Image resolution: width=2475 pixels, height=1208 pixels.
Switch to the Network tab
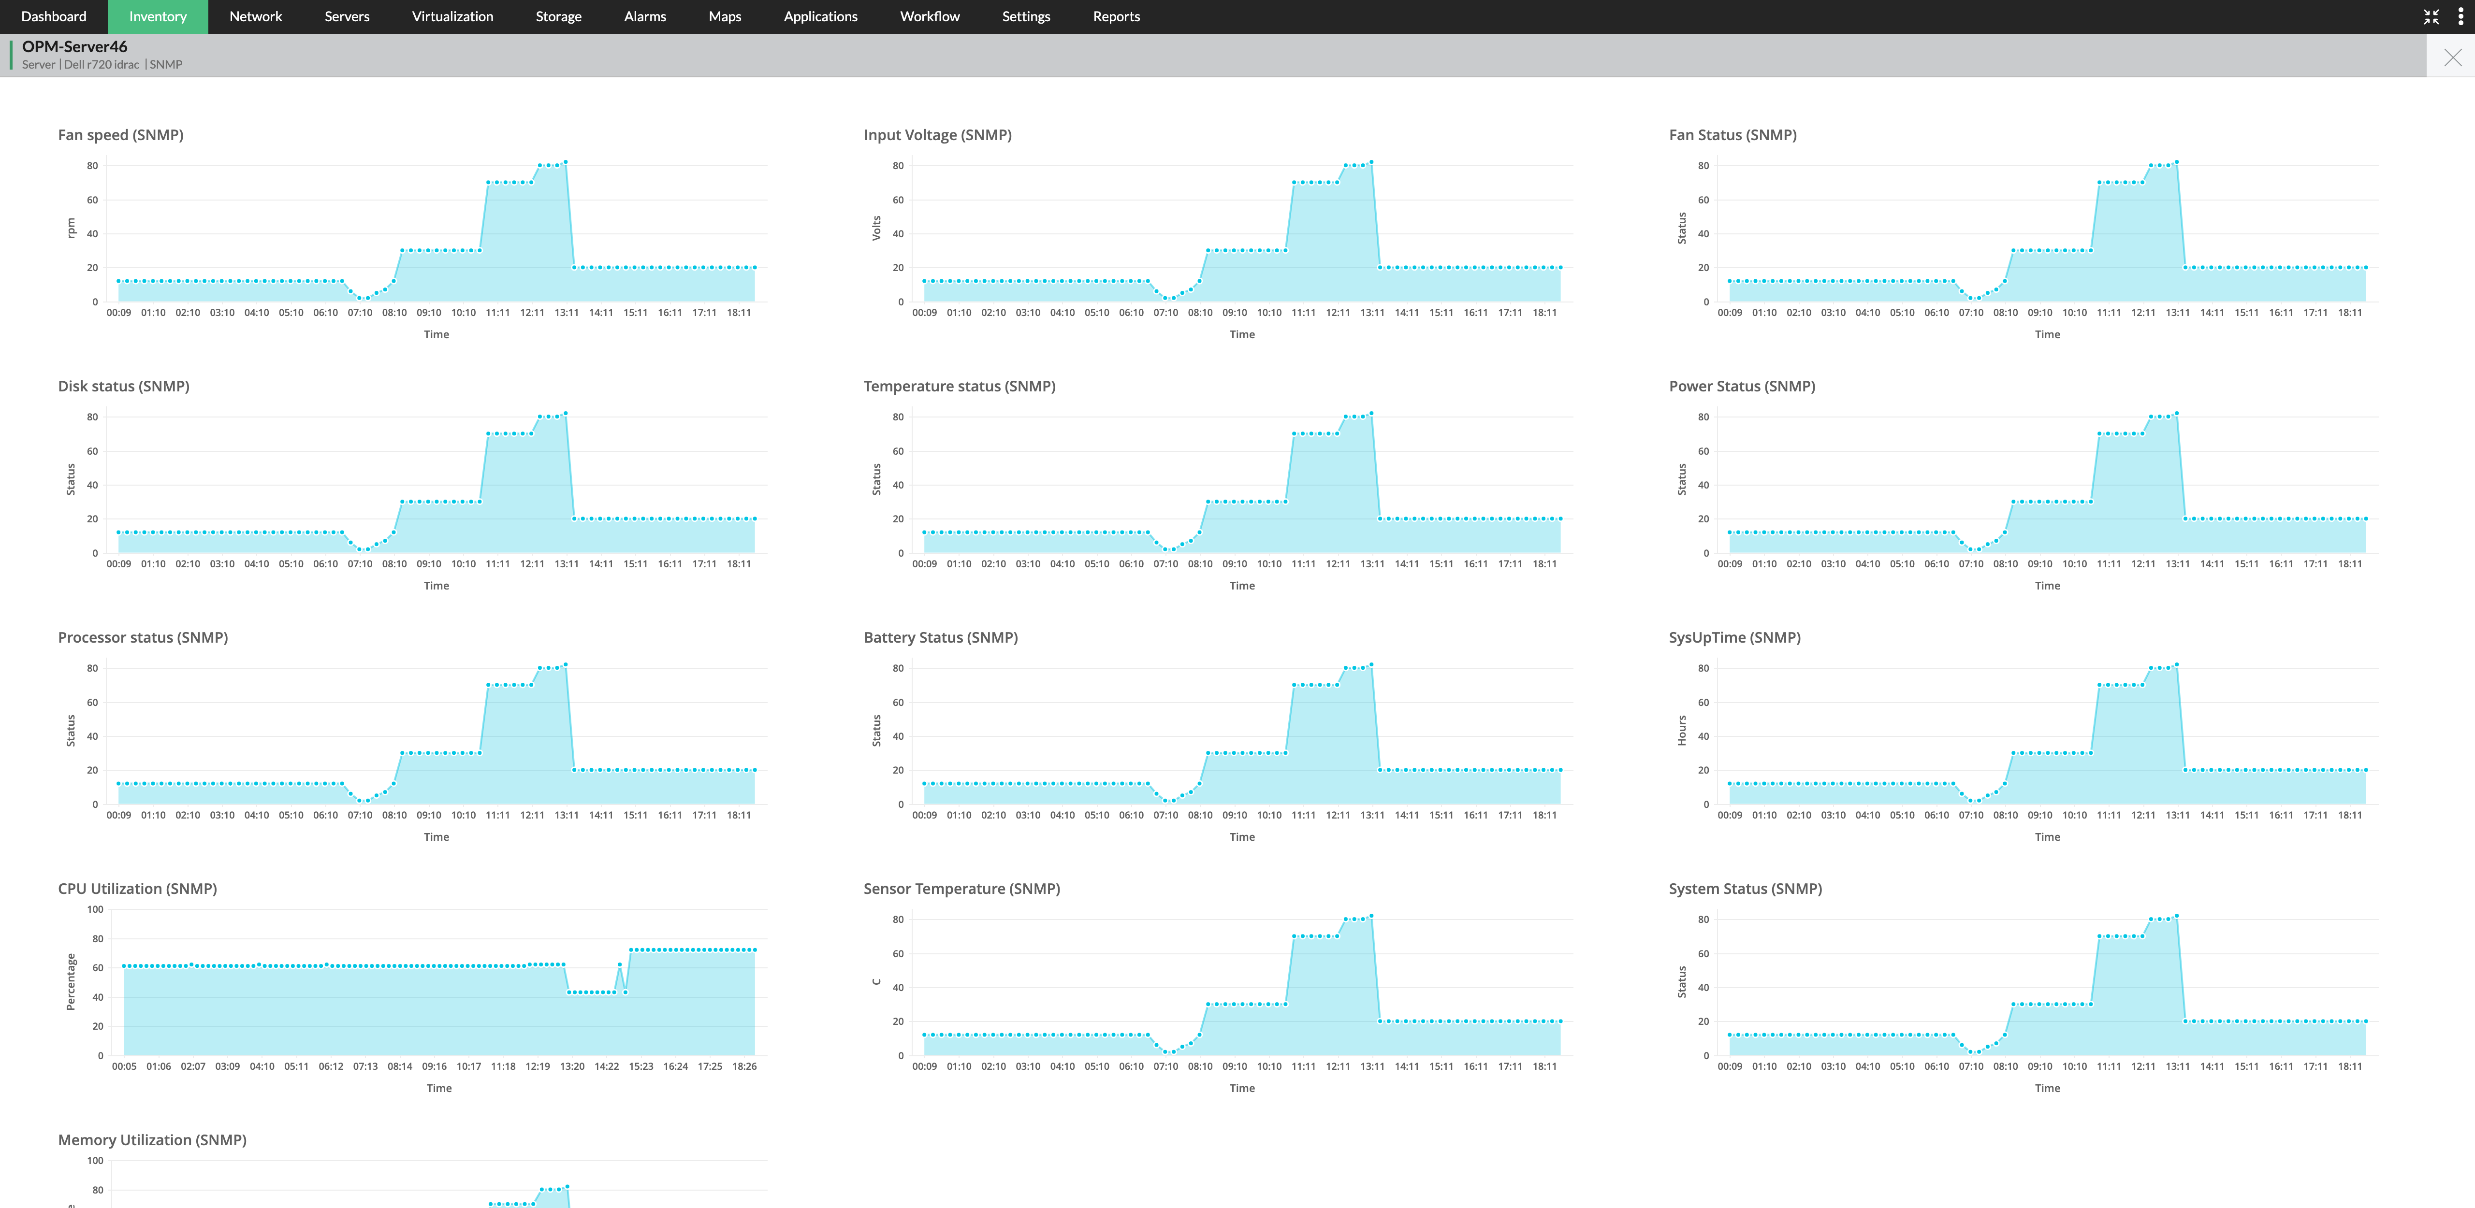pos(256,16)
